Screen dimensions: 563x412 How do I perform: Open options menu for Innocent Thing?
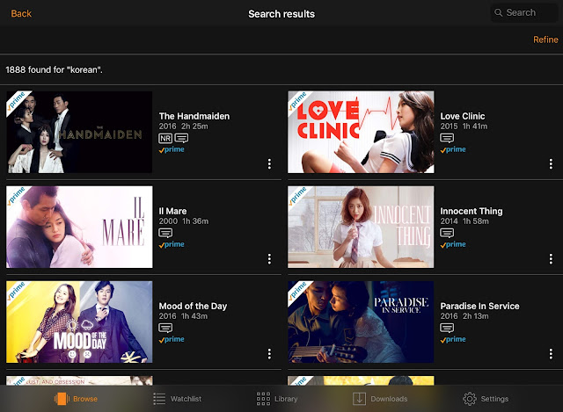[x=551, y=259]
